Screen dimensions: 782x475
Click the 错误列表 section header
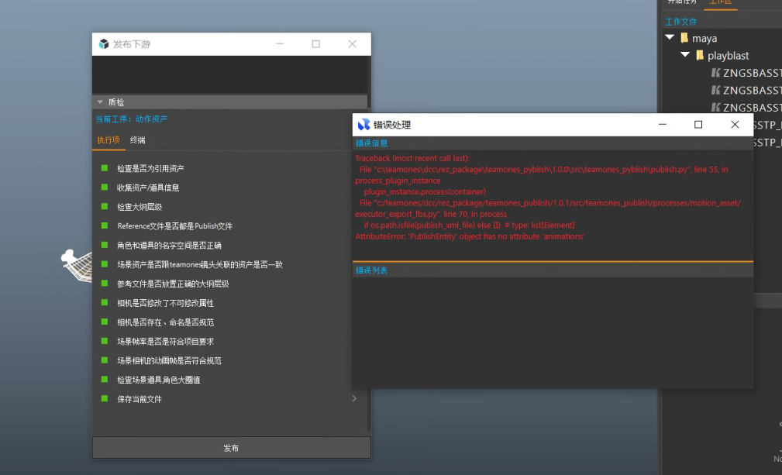pyautogui.click(x=371, y=270)
